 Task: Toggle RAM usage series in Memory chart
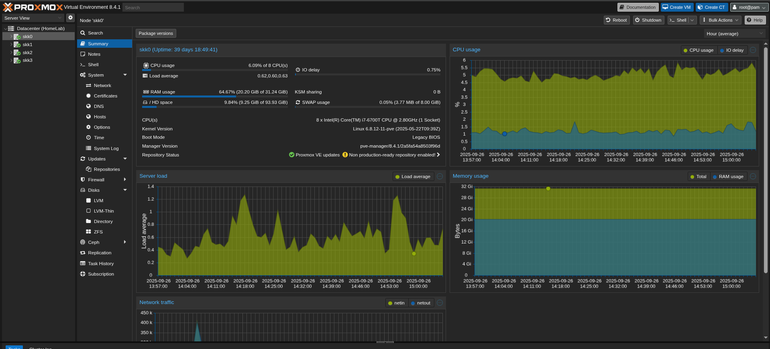(728, 177)
